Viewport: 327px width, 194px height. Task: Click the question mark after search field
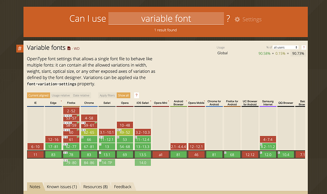pos(228,19)
